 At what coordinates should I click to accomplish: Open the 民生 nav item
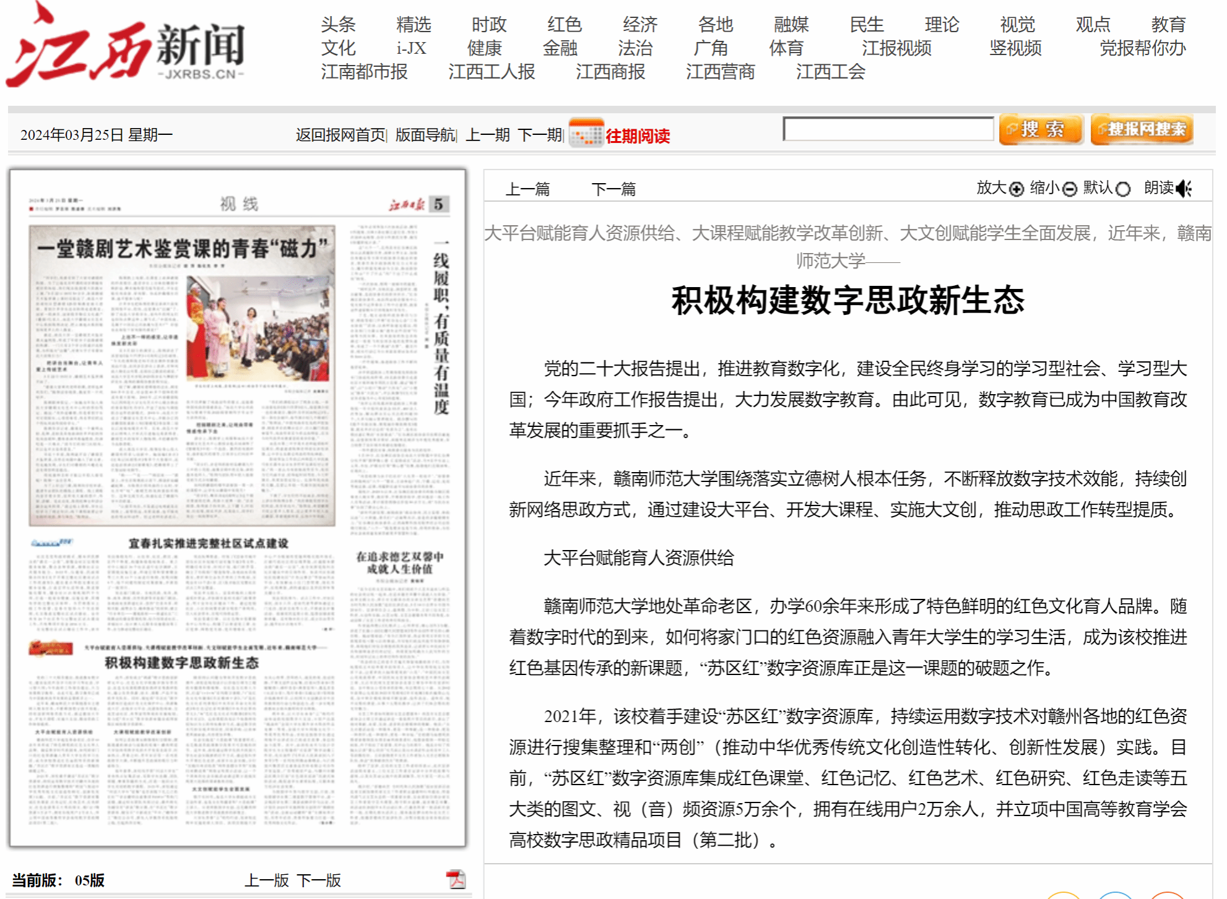click(x=867, y=25)
